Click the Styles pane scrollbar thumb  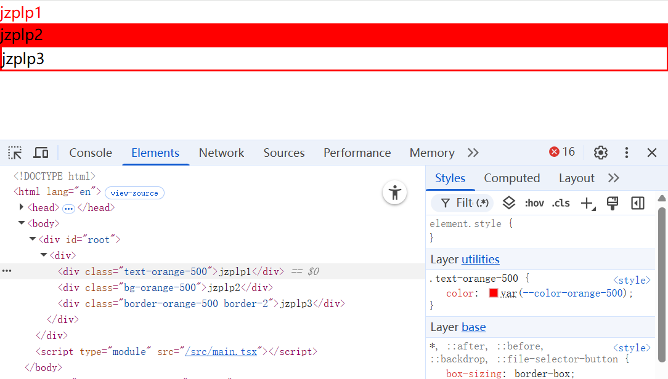662,284
